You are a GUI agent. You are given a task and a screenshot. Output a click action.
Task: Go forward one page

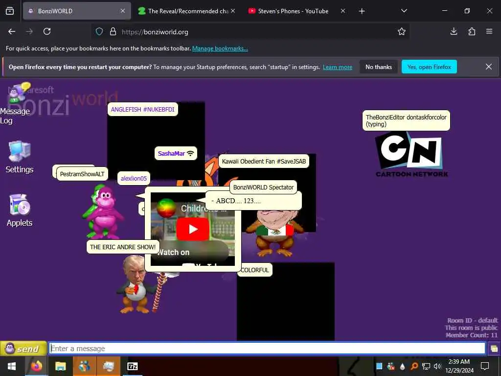pyautogui.click(x=29, y=31)
